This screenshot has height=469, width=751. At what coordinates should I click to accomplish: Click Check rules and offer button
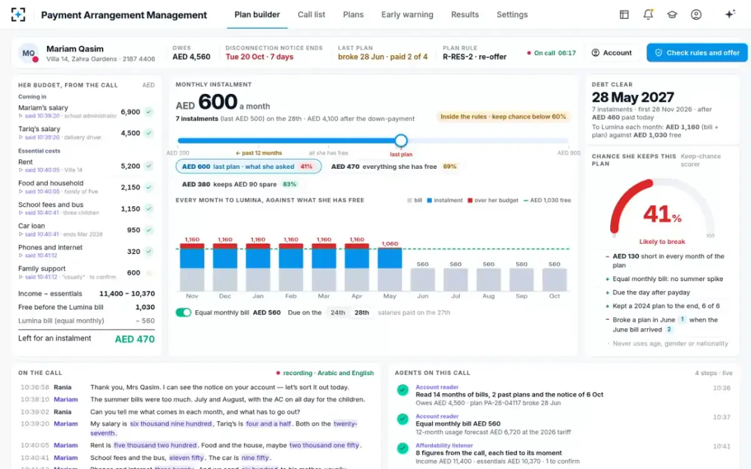pyautogui.click(x=697, y=53)
